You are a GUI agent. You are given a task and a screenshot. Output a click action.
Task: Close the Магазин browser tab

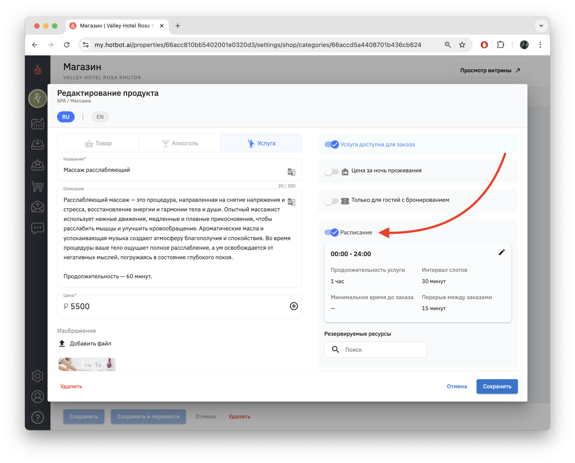pos(162,26)
